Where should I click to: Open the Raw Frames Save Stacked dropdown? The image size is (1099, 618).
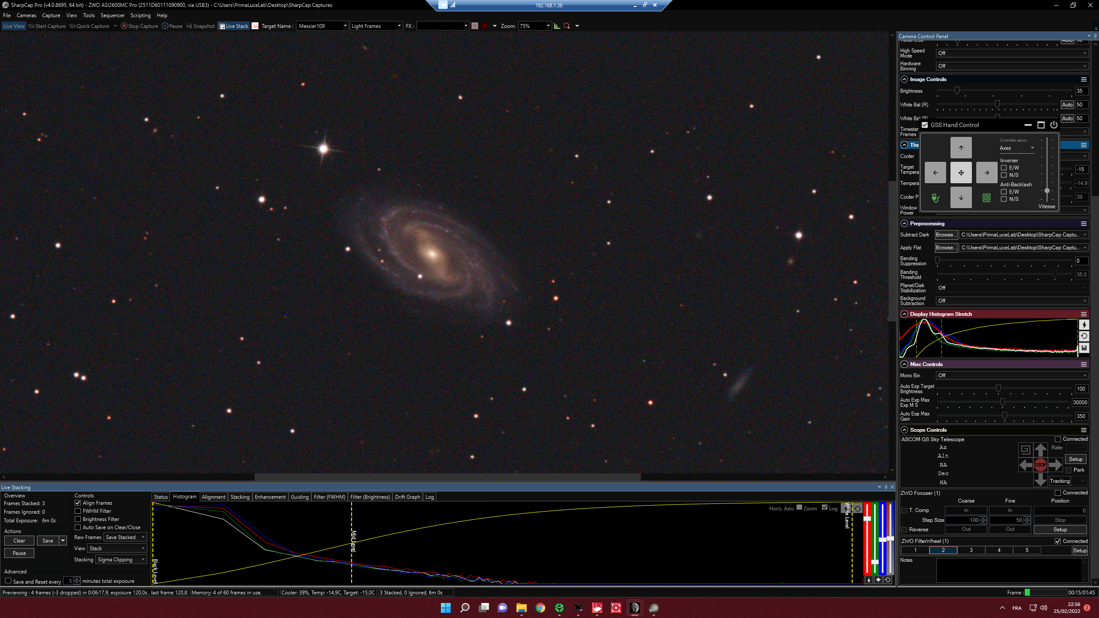125,537
